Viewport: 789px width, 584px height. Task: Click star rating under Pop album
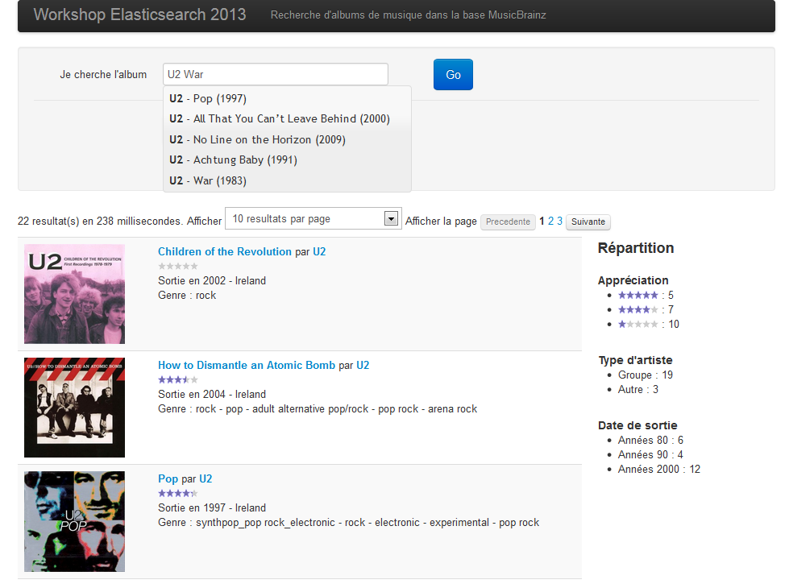[x=177, y=493]
